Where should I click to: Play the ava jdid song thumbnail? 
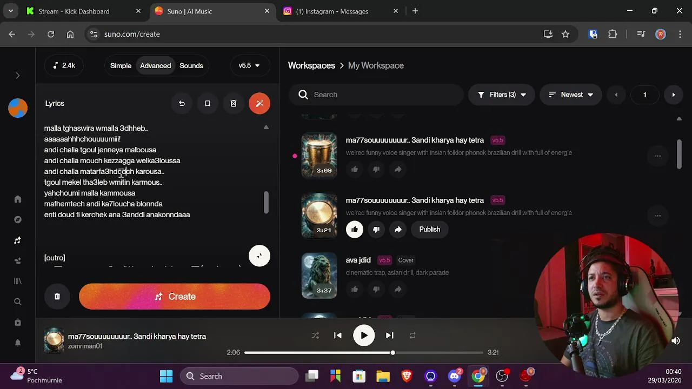(319, 276)
